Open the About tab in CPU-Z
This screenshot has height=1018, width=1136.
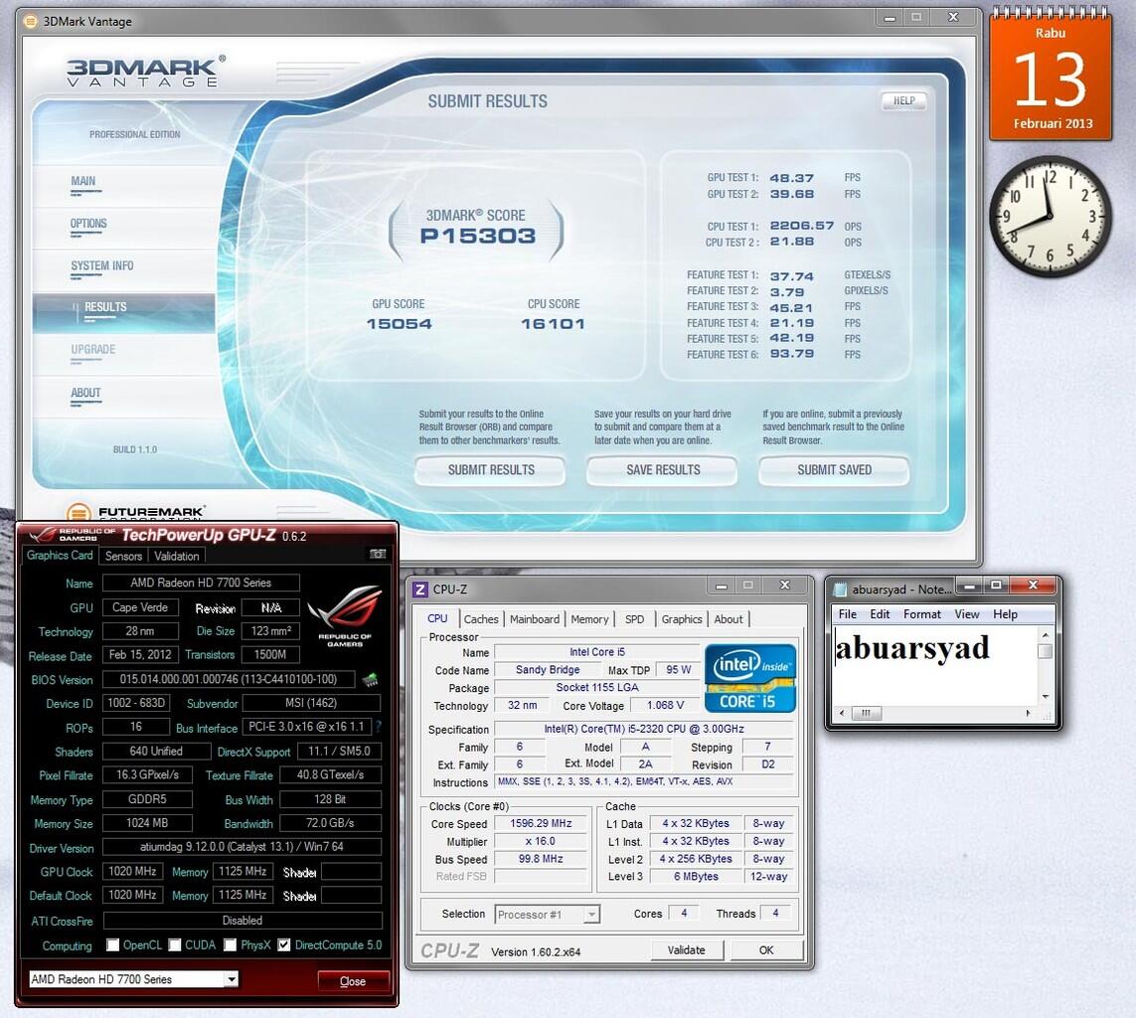[x=729, y=619]
